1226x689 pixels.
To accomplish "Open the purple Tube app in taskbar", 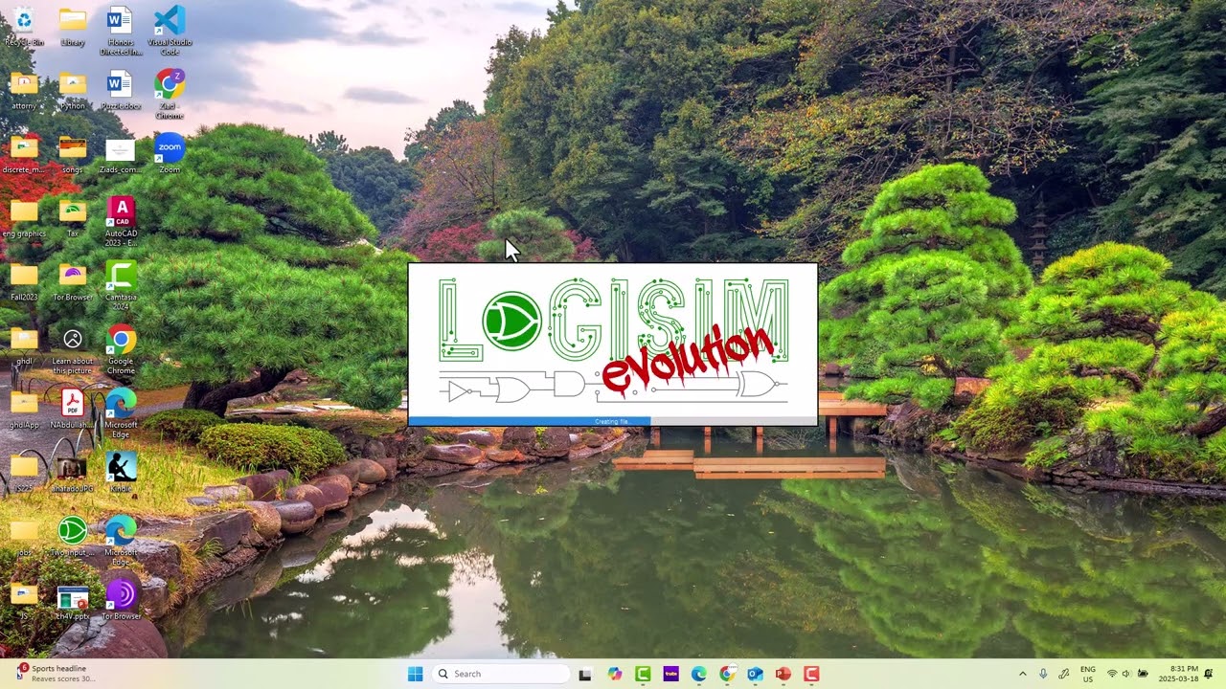I will (x=670, y=674).
